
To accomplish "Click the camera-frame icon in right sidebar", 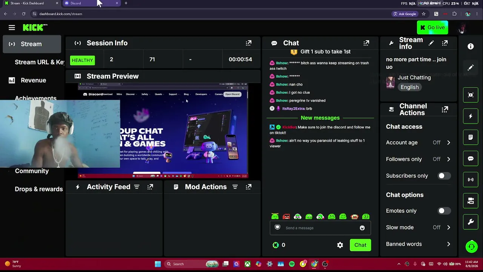I will click(471, 95).
